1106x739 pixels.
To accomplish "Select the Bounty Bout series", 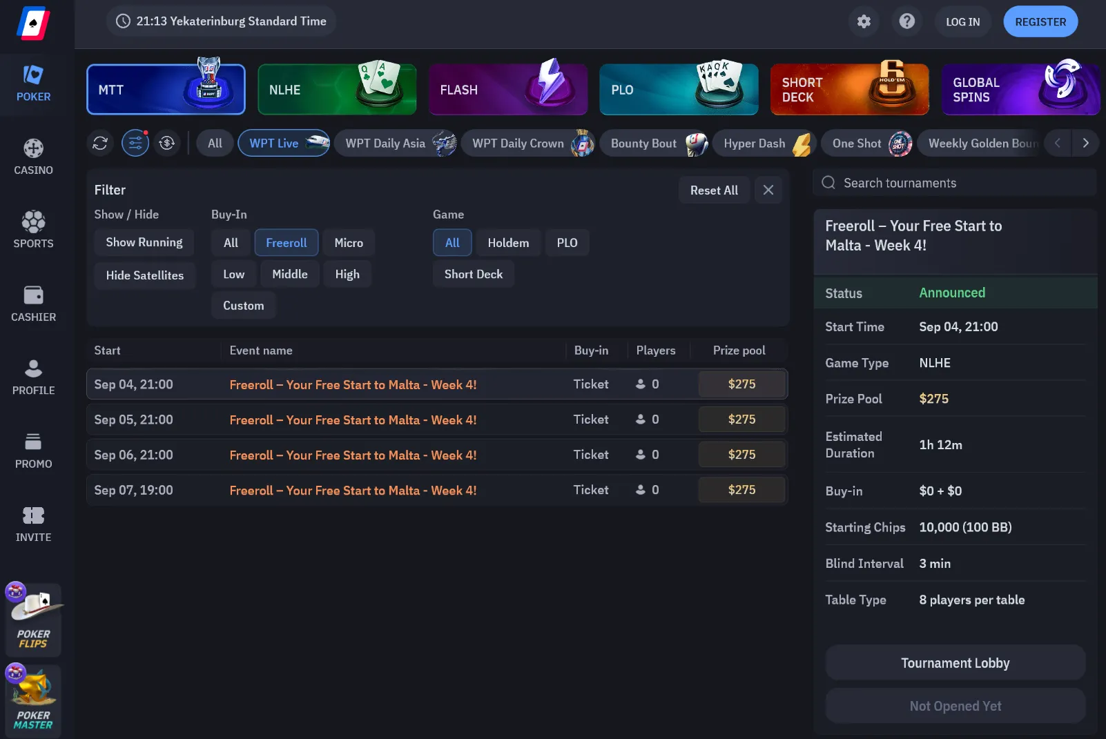I will 654,144.
